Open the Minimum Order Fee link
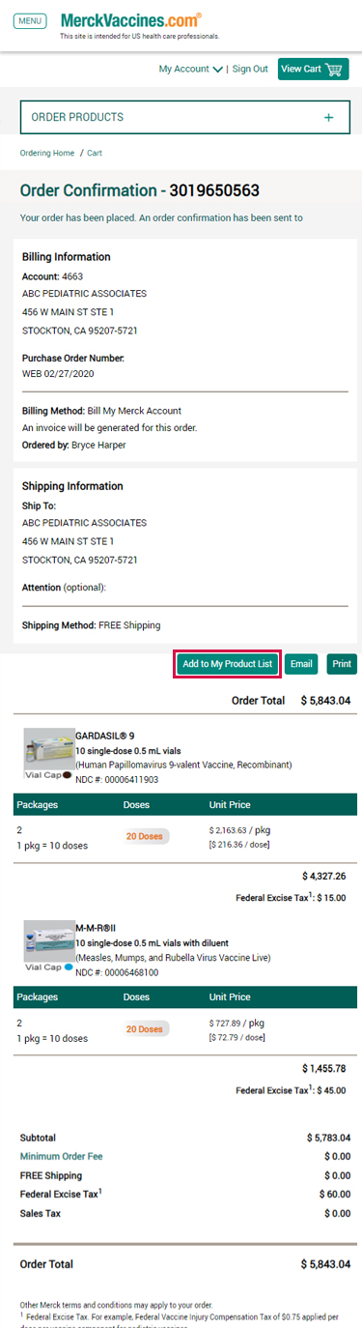This screenshot has height=1328, width=362. pyautogui.click(x=62, y=1156)
